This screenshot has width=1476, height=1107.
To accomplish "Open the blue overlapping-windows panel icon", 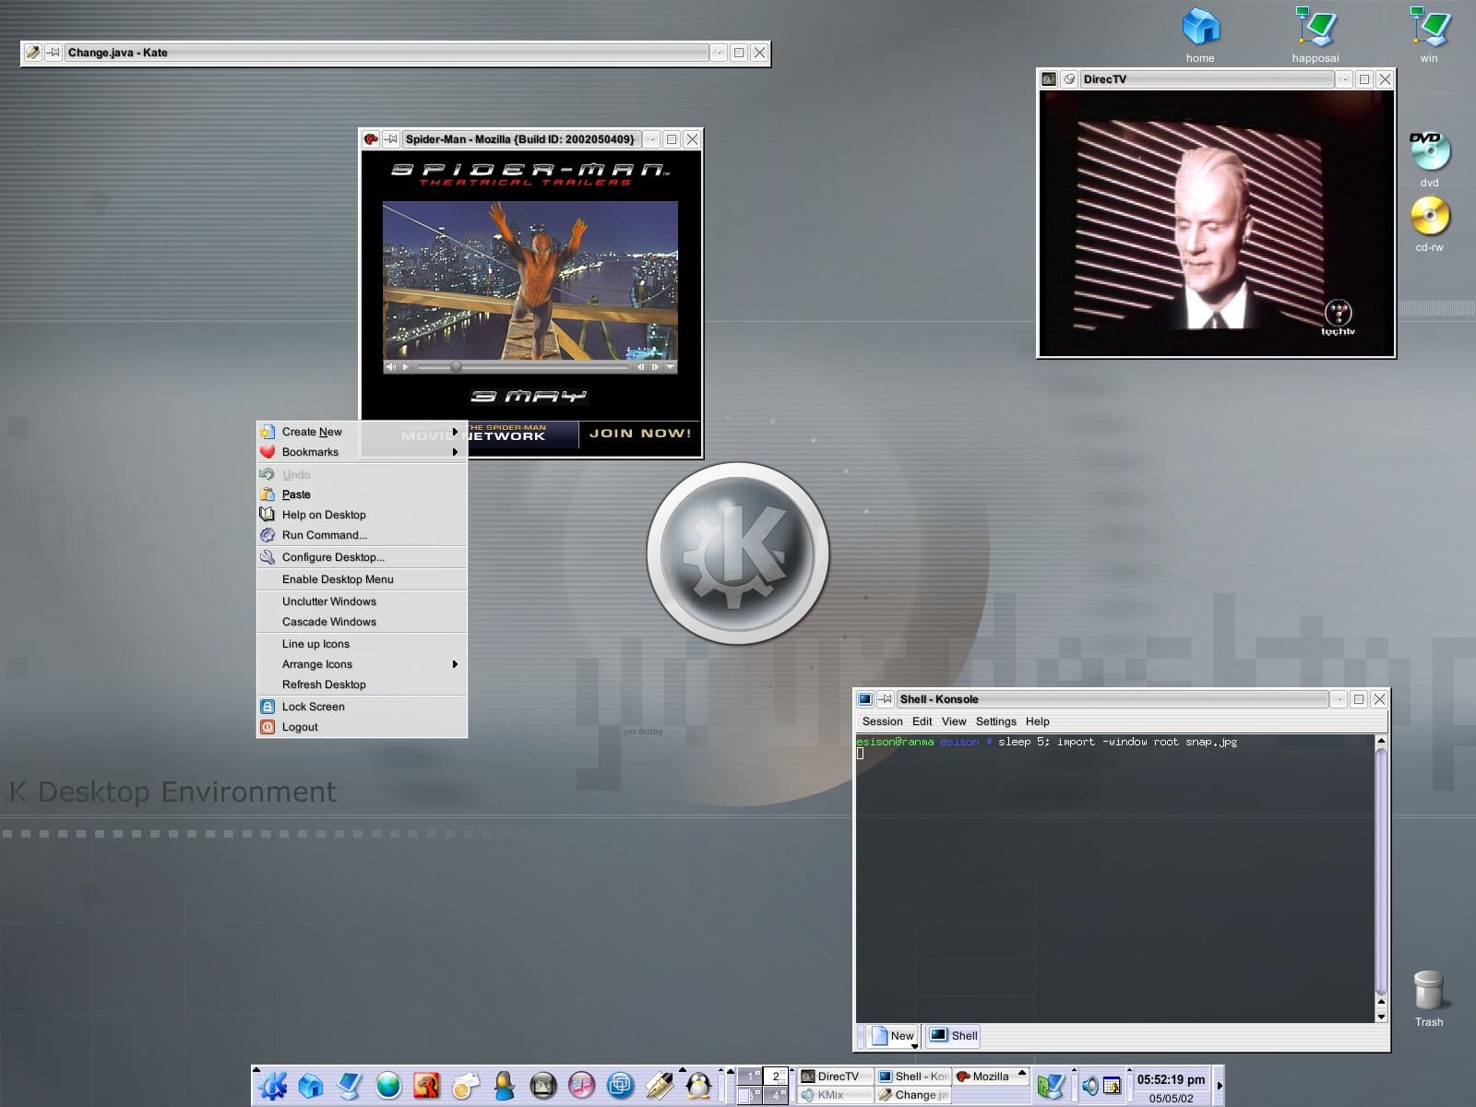I will coord(620,1086).
